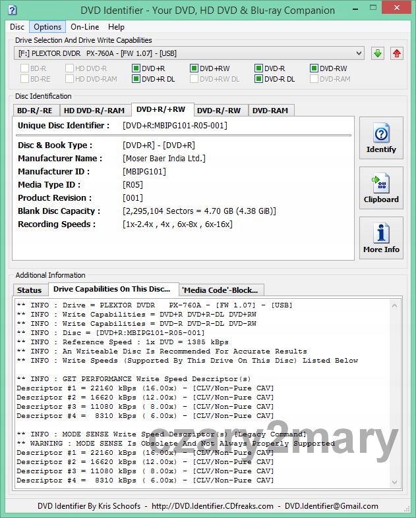416x518 pixels.
Task: Expand the PLEXTOR drive selection dropdown
Action: pos(190,53)
